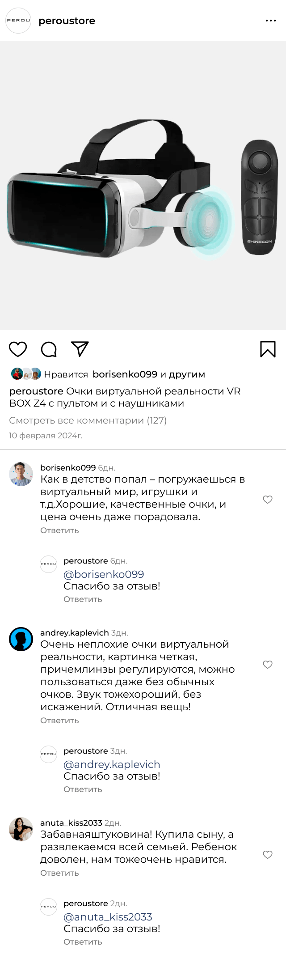Like andrey.kaplevich's comment

coord(268,665)
